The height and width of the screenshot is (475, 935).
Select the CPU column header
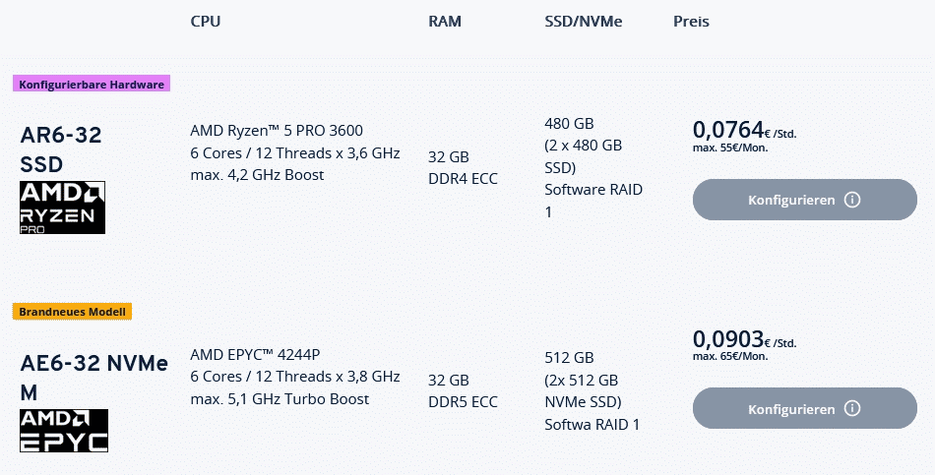coord(205,22)
